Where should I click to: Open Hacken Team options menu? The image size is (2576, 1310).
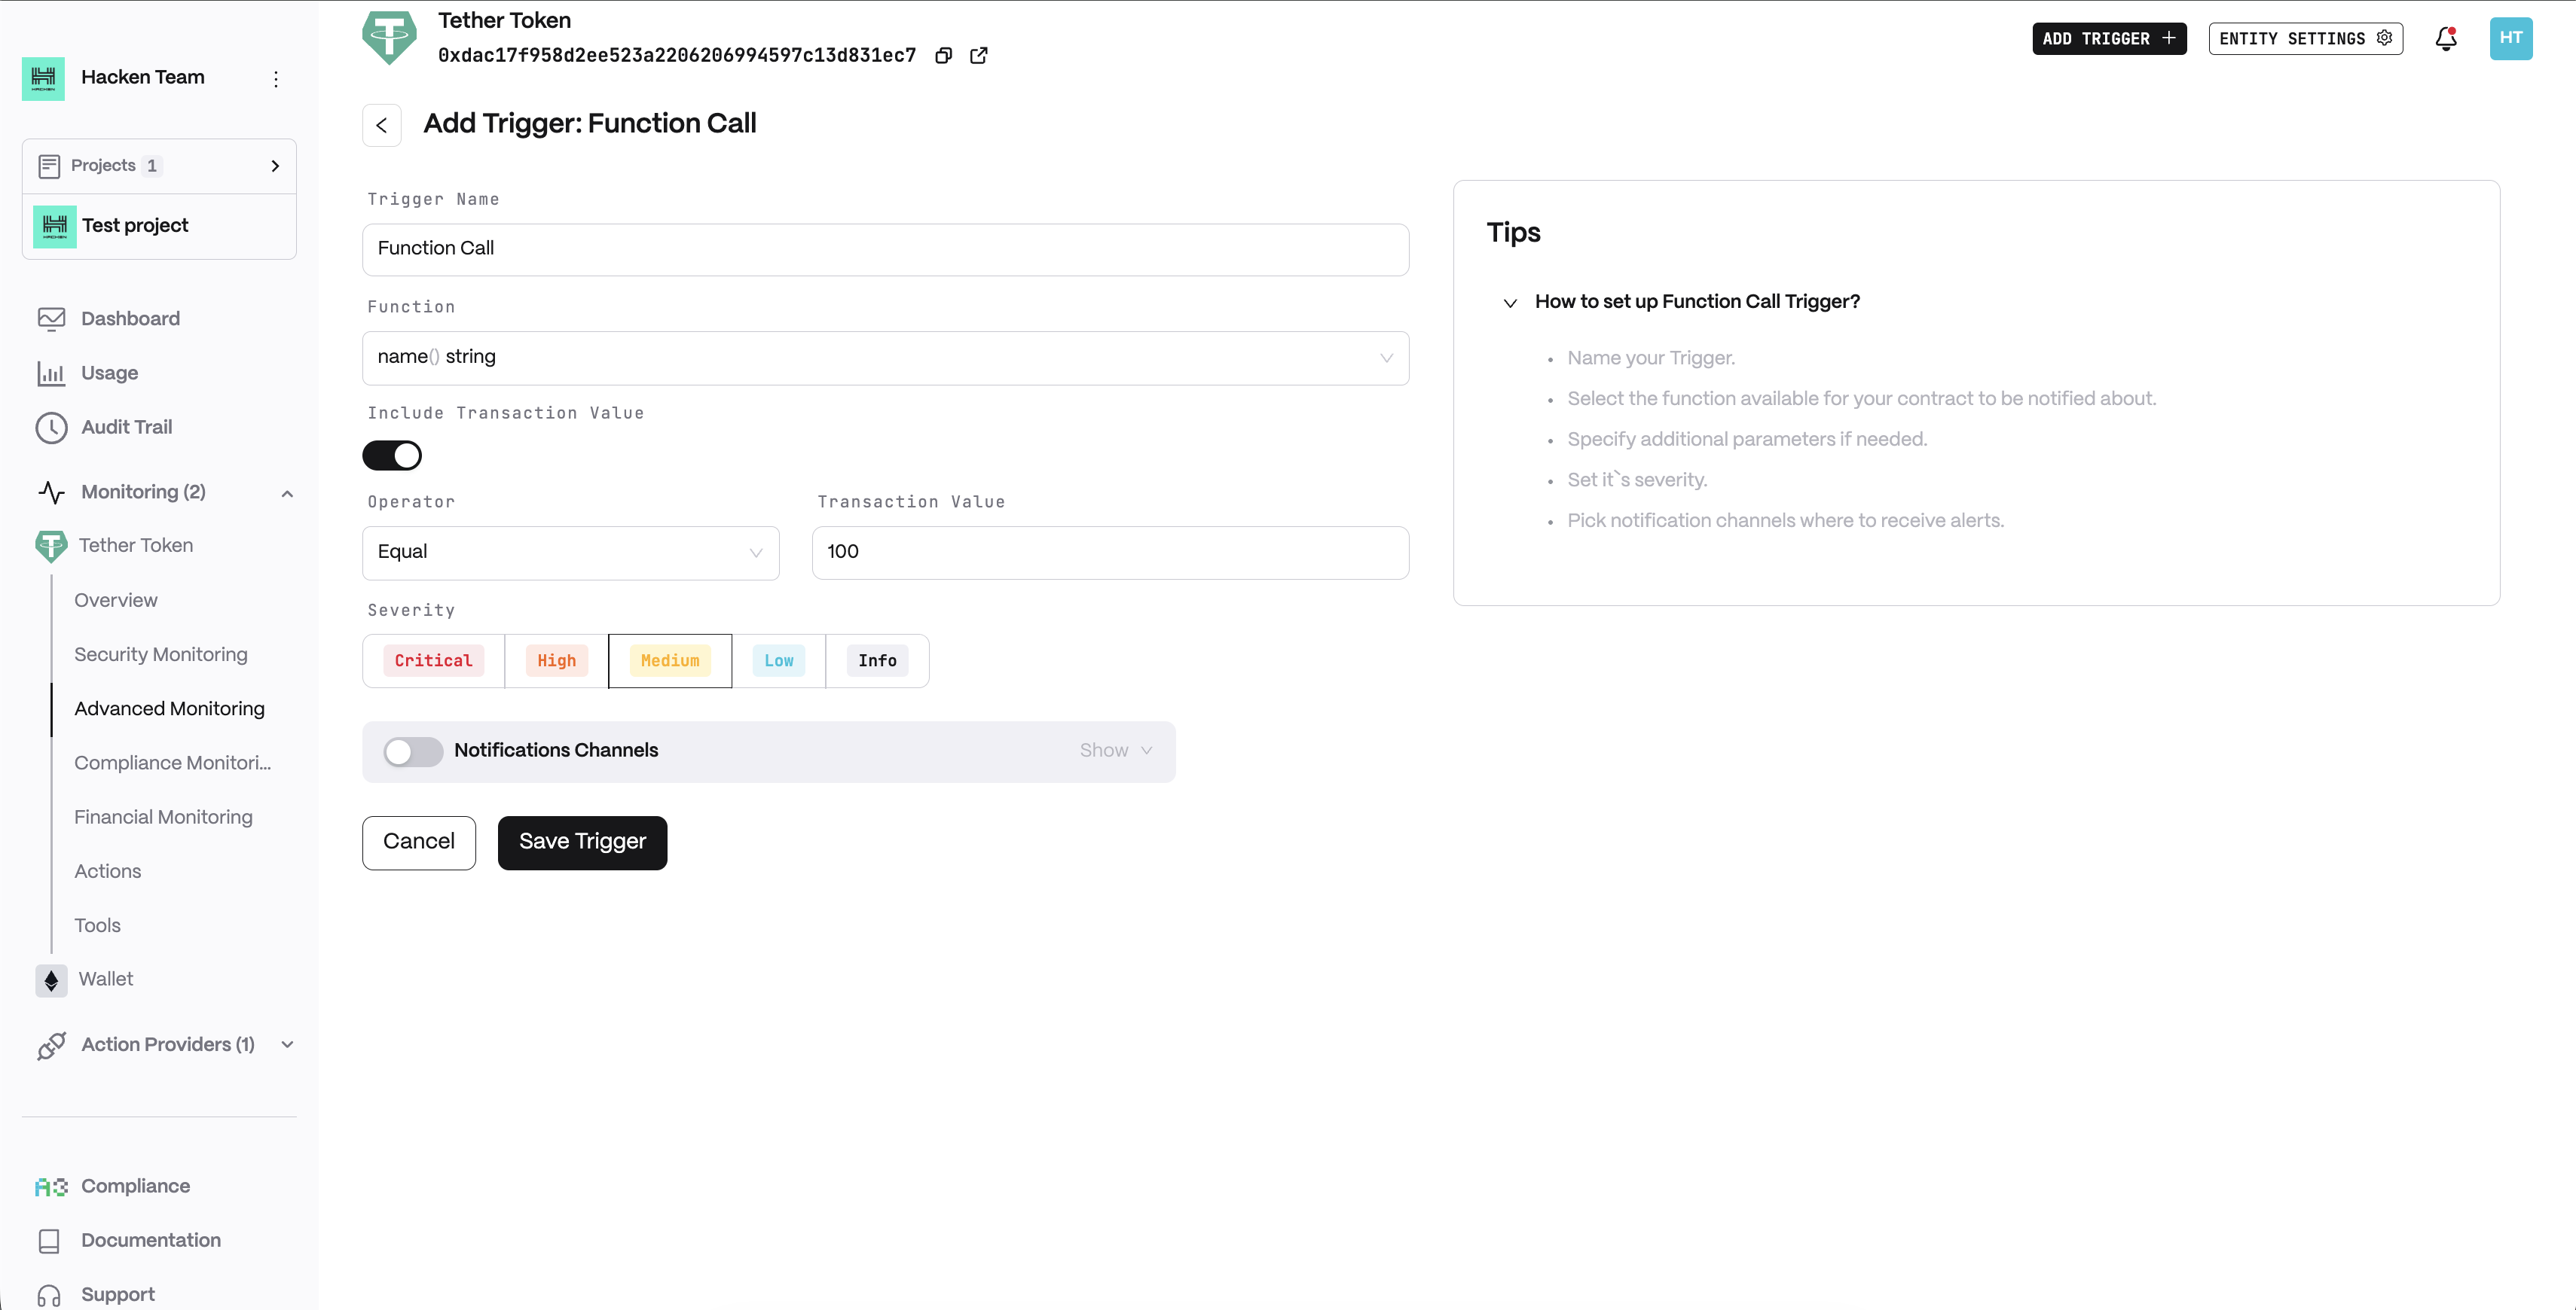click(x=276, y=79)
